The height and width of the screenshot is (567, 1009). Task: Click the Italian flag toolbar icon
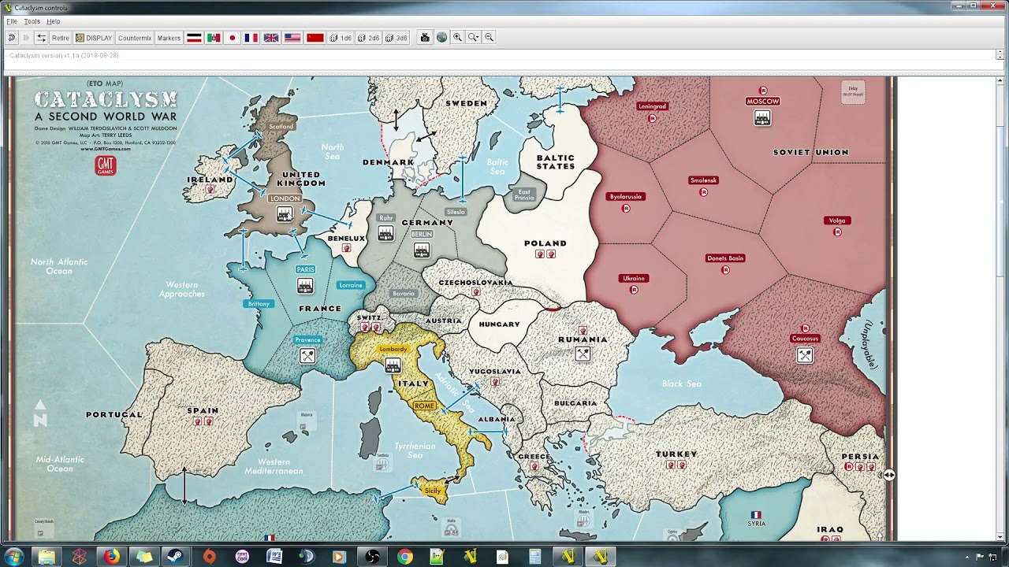pyautogui.click(x=214, y=38)
